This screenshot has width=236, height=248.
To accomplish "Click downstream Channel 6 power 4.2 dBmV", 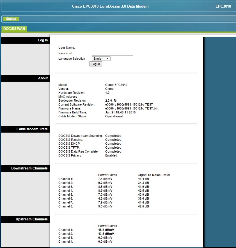I will click(x=105, y=199).
